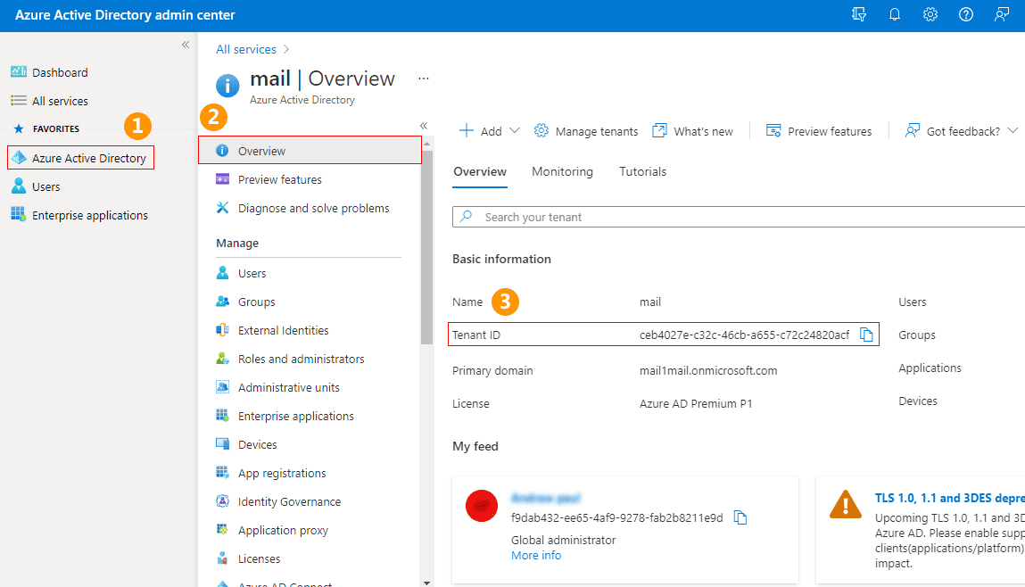Click the All services breadcrumb link
Image resolution: width=1025 pixels, height=587 pixels.
coord(245,49)
